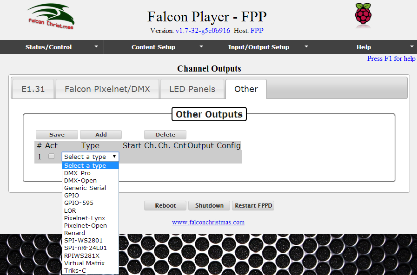Add a new output row
417x275 pixels.
coord(101,135)
